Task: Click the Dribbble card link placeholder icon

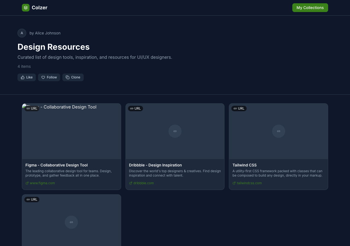Action: pos(175,131)
